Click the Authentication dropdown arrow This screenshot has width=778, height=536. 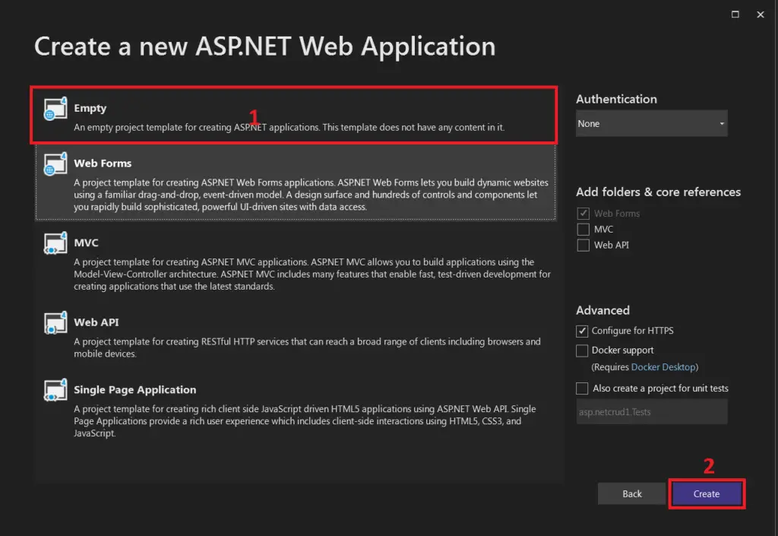(x=722, y=124)
